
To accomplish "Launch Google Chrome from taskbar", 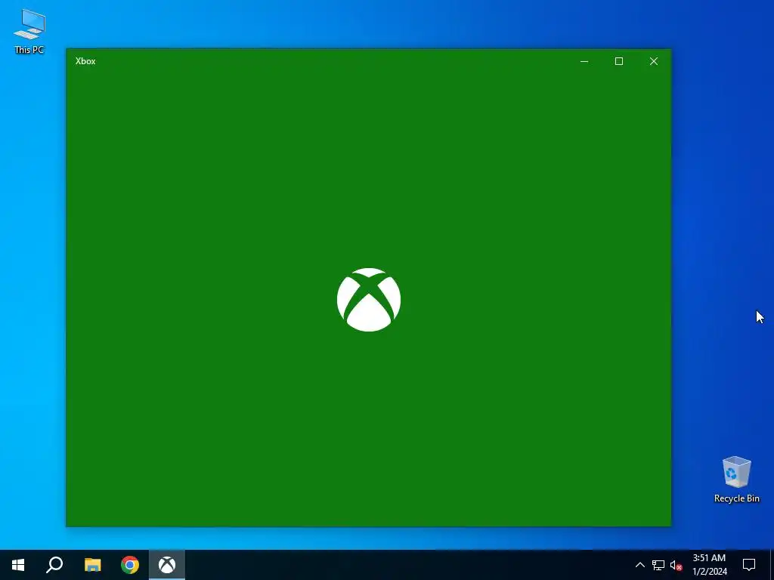I will coord(130,565).
